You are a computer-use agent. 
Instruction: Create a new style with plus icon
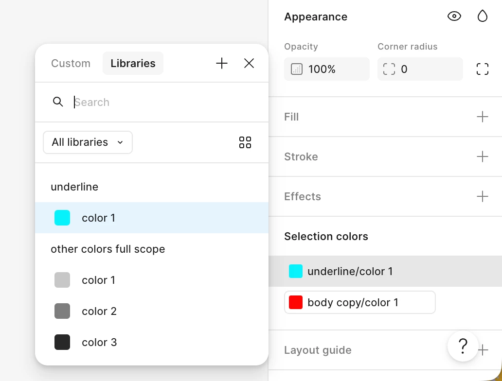tap(221, 63)
